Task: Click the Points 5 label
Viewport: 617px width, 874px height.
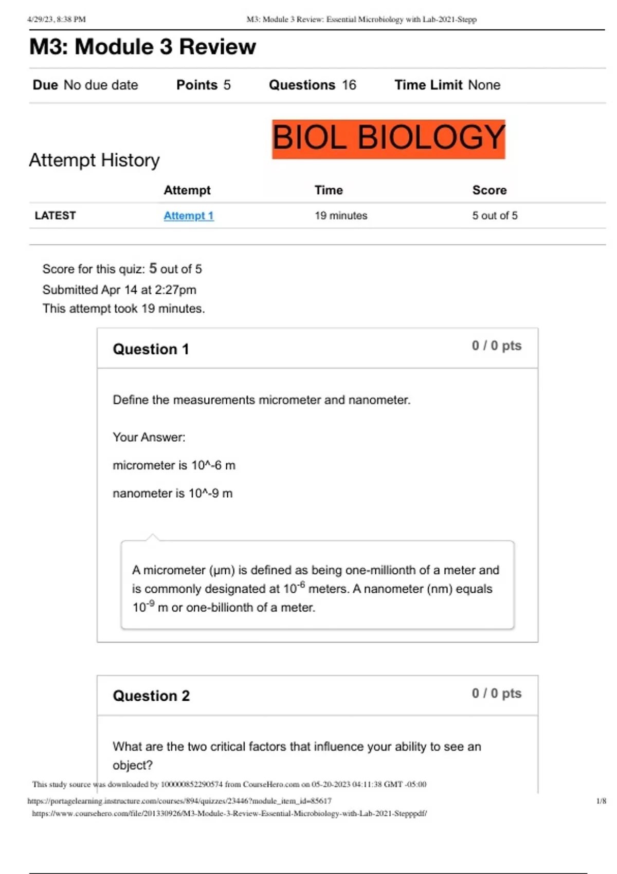Action: coord(204,85)
